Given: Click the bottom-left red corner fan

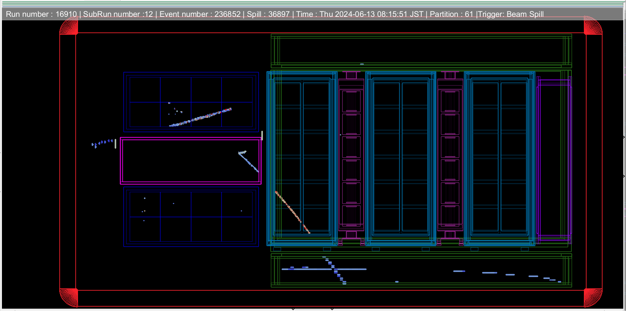Looking at the screenshot, I should tap(69, 297).
